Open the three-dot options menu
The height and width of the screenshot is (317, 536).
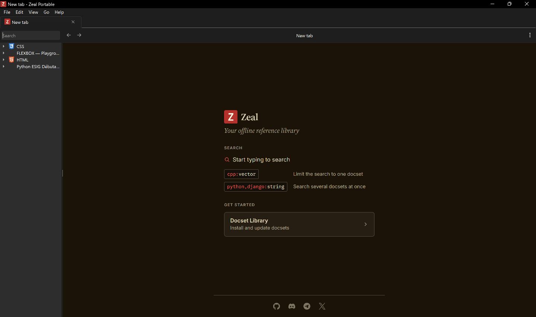click(x=530, y=35)
